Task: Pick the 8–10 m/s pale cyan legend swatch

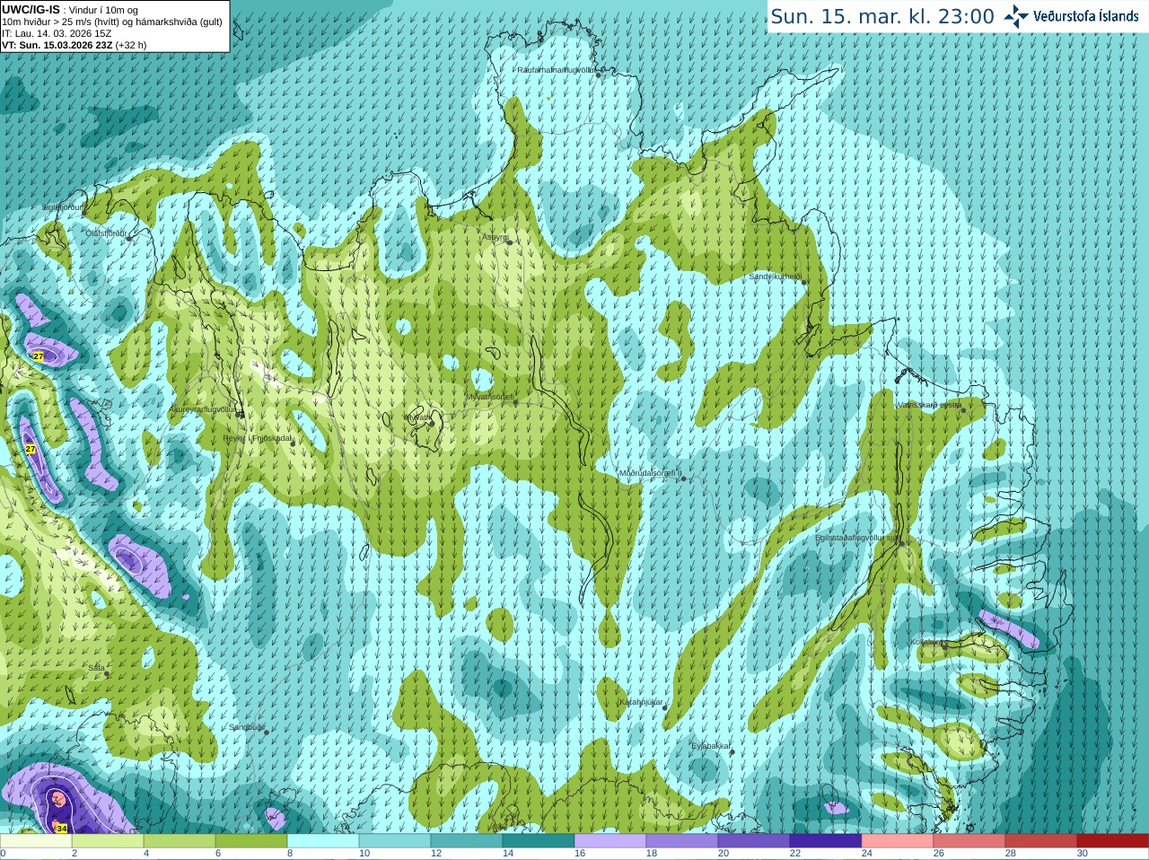Action: point(323,841)
